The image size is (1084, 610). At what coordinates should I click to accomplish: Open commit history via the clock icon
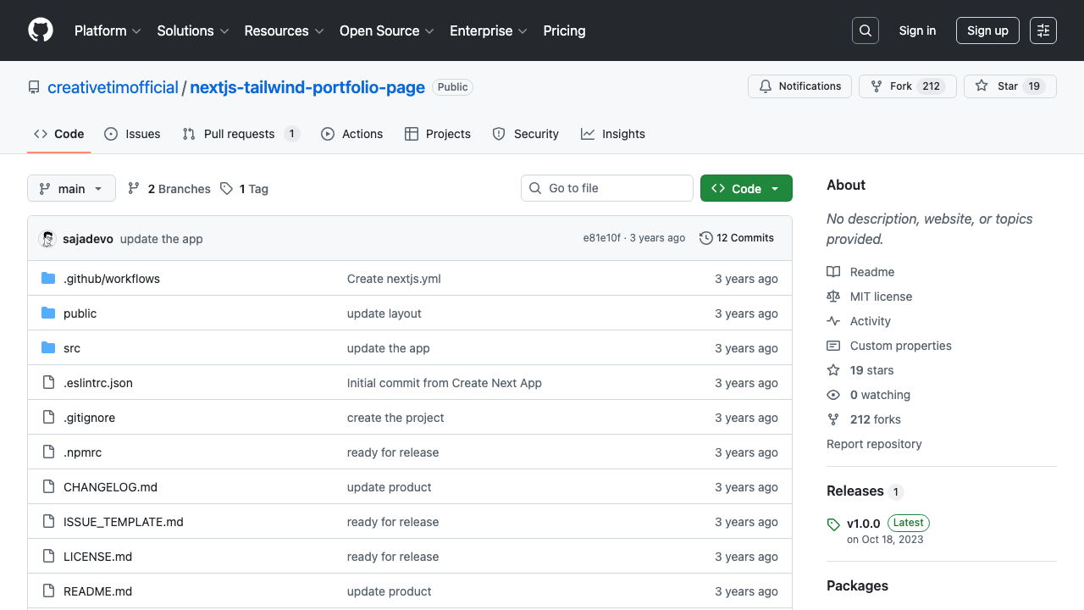coord(706,238)
